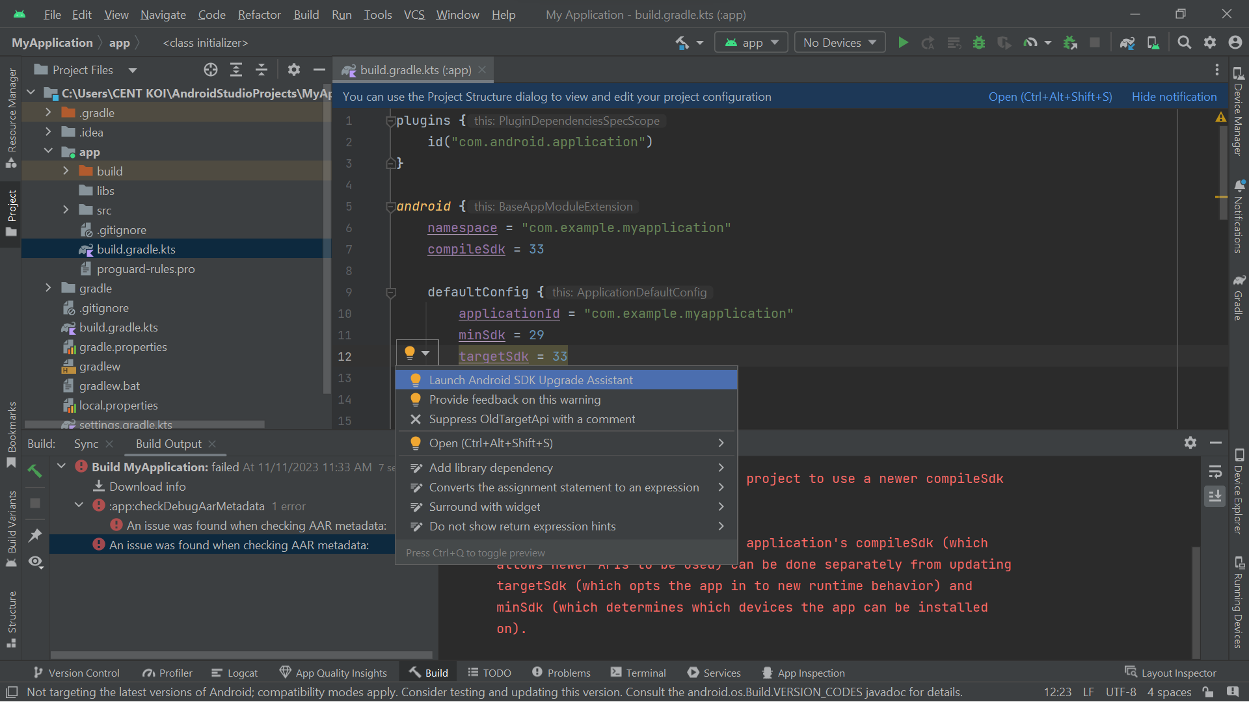Expand the src folder
Screen dimensions: 1249x702
pyautogui.click(x=66, y=210)
